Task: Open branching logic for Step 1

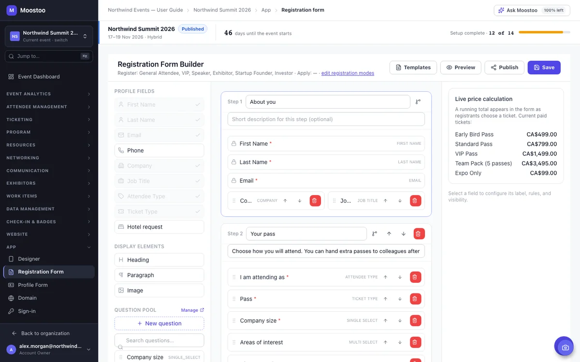Action: click(x=418, y=102)
